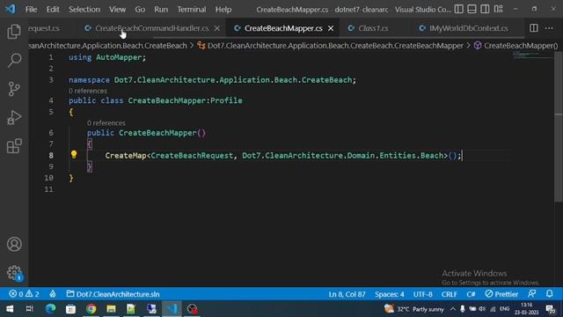Click Ln 8, Col 87 in status bar
This screenshot has width=563, height=317.
point(347,294)
